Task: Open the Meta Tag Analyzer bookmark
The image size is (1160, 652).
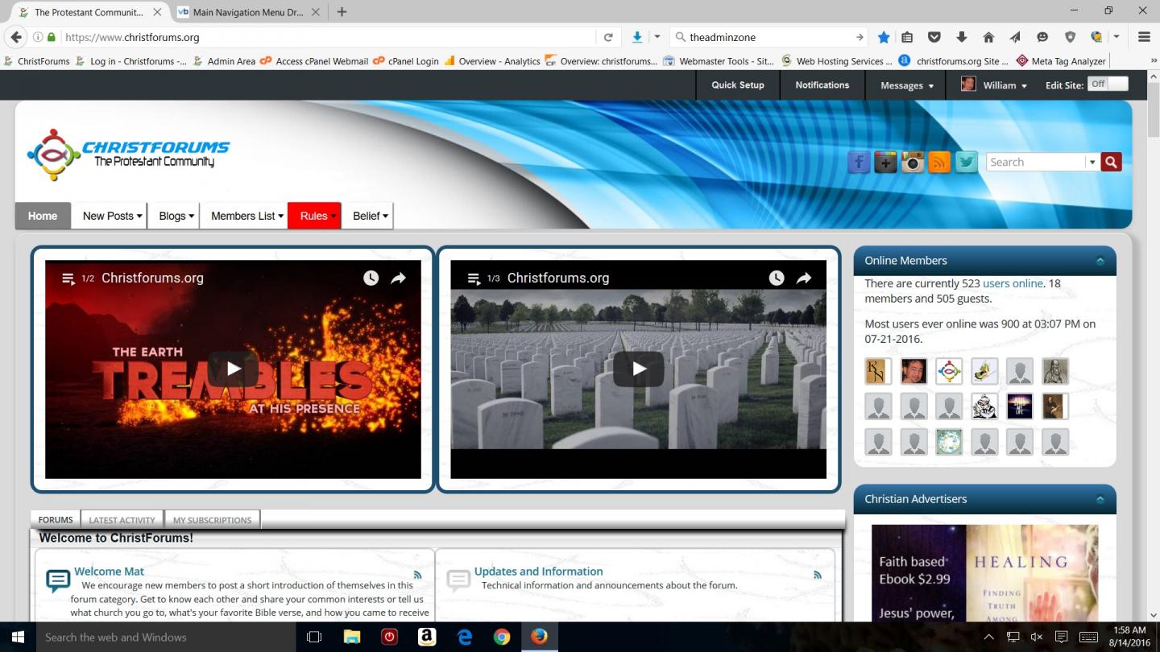Action: pos(1061,61)
